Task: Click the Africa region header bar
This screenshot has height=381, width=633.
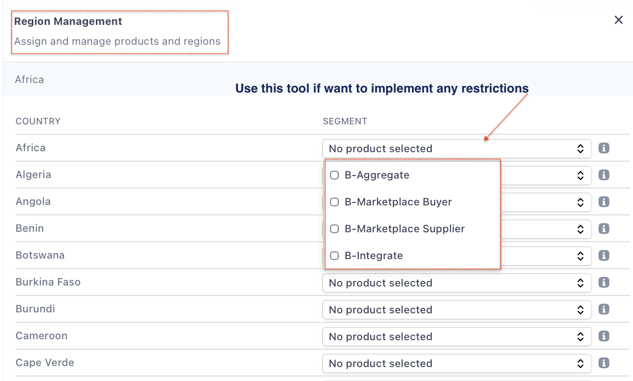Action: coord(318,80)
